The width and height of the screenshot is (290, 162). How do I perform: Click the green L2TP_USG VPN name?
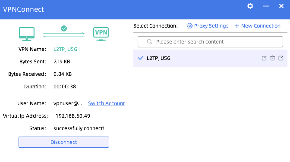click(x=65, y=49)
